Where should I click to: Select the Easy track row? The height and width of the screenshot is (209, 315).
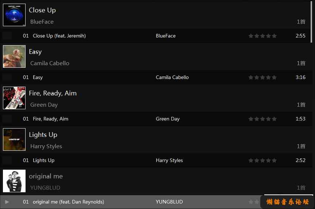156,77
